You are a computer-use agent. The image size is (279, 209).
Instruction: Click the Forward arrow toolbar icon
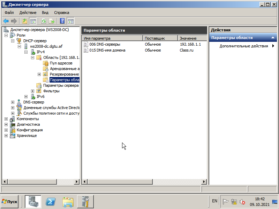click(x=14, y=21)
